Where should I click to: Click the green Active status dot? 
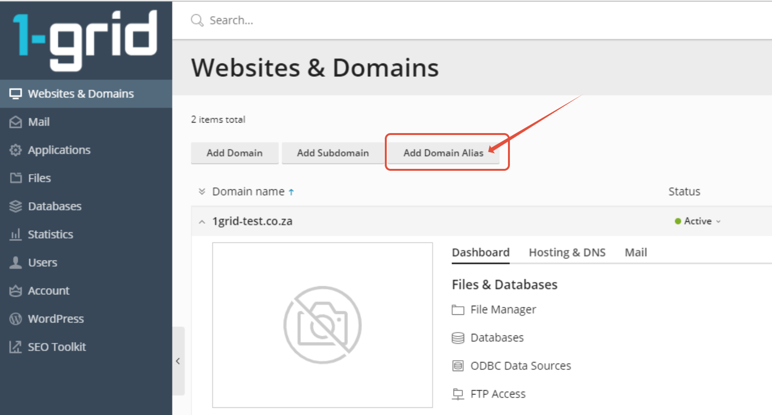point(677,221)
